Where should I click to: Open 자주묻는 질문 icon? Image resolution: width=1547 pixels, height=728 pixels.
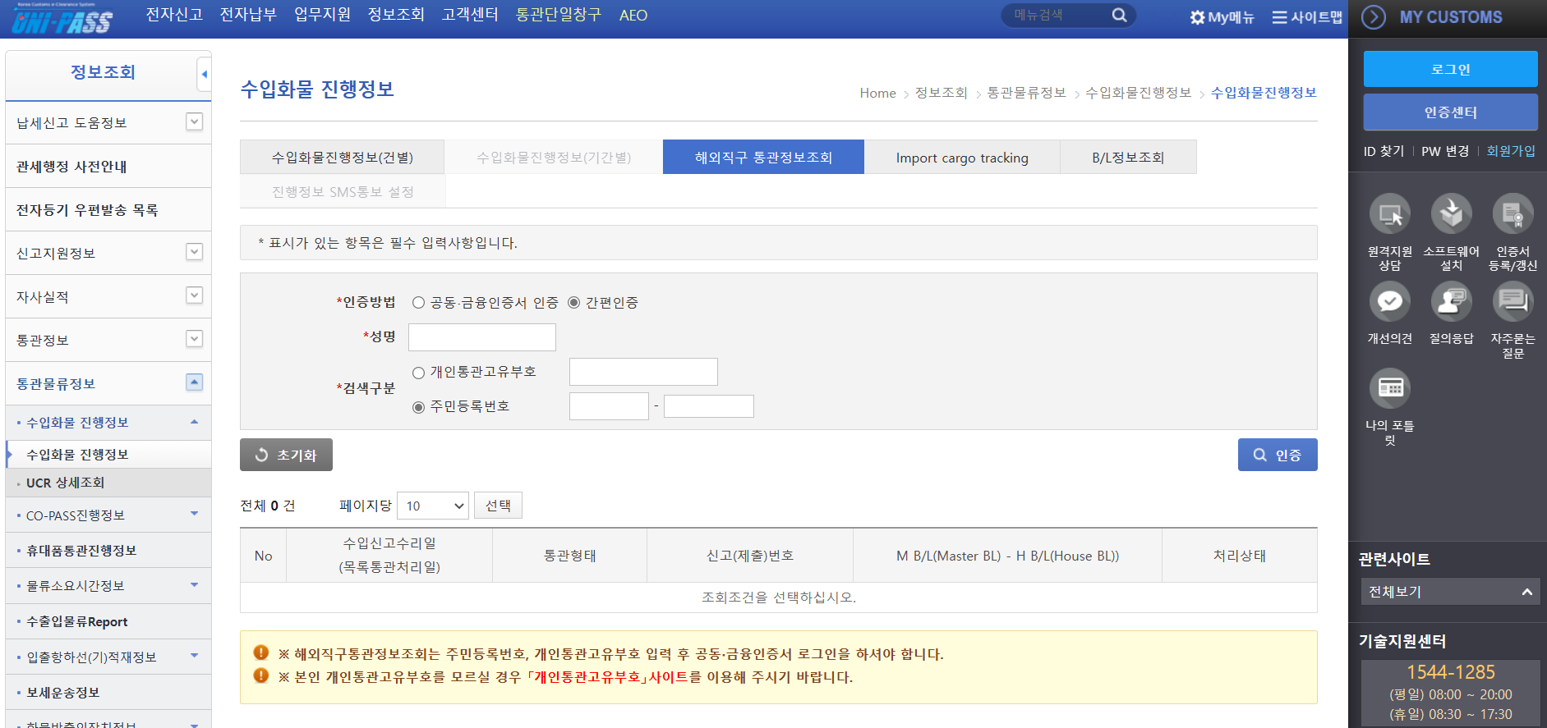pyautogui.click(x=1513, y=301)
